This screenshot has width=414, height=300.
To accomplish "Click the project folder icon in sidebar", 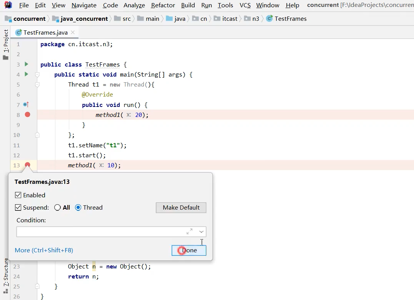I will [x=5, y=57].
